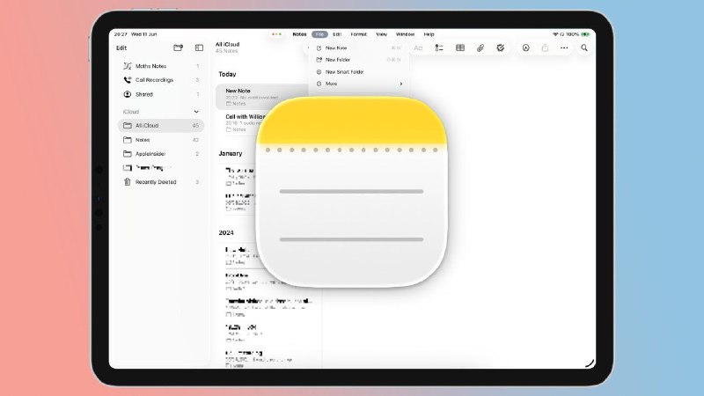Open the Notes folder with 42 notes
The image size is (704, 396).
tap(161, 140)
